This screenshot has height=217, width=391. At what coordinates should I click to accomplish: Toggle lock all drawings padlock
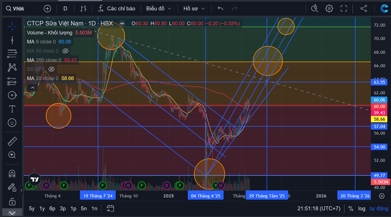click(12, 201)
